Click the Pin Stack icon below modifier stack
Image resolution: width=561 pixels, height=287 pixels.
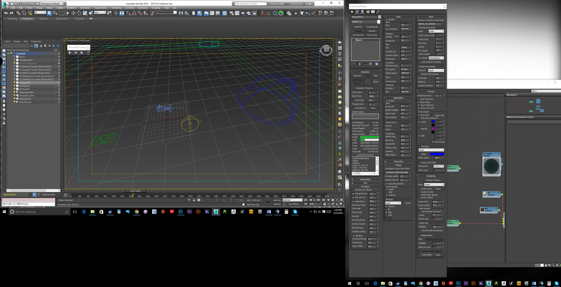coord(353,64)
